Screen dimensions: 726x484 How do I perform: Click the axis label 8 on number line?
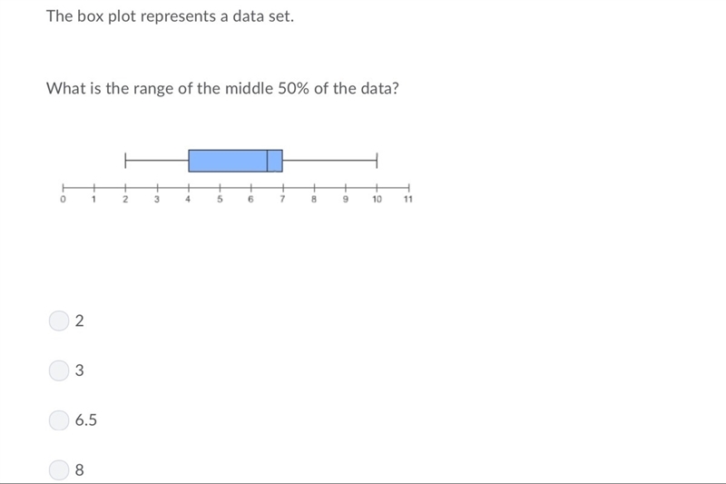tap(314, 200)
